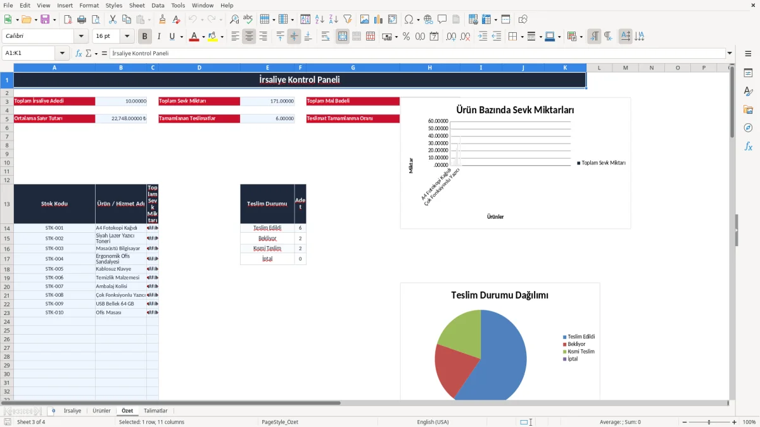Screen dimensions: 760x427
Task: Open the font name dropdown
Action: point(81,37)
